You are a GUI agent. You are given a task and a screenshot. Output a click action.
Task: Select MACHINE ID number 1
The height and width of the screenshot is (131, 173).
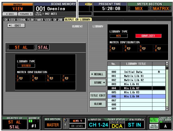click(x=30, y=121)
